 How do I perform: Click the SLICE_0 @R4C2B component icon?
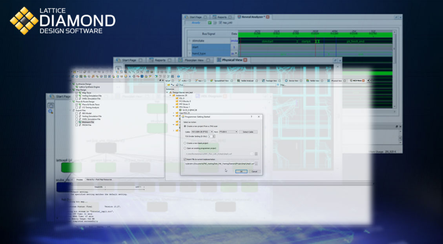click(x=180, y=110)
